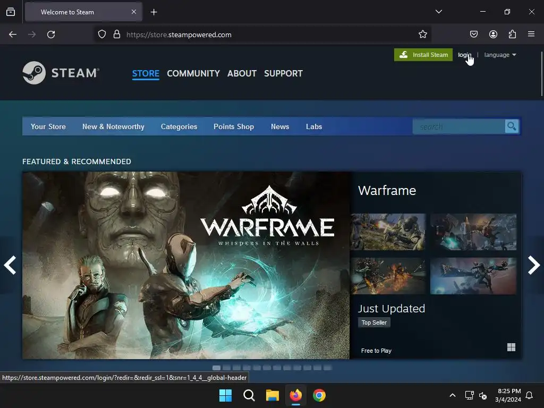Viewport: 544px width, 408px height.
Task: Open the muted volume tray icon
Action: [482, 395]
